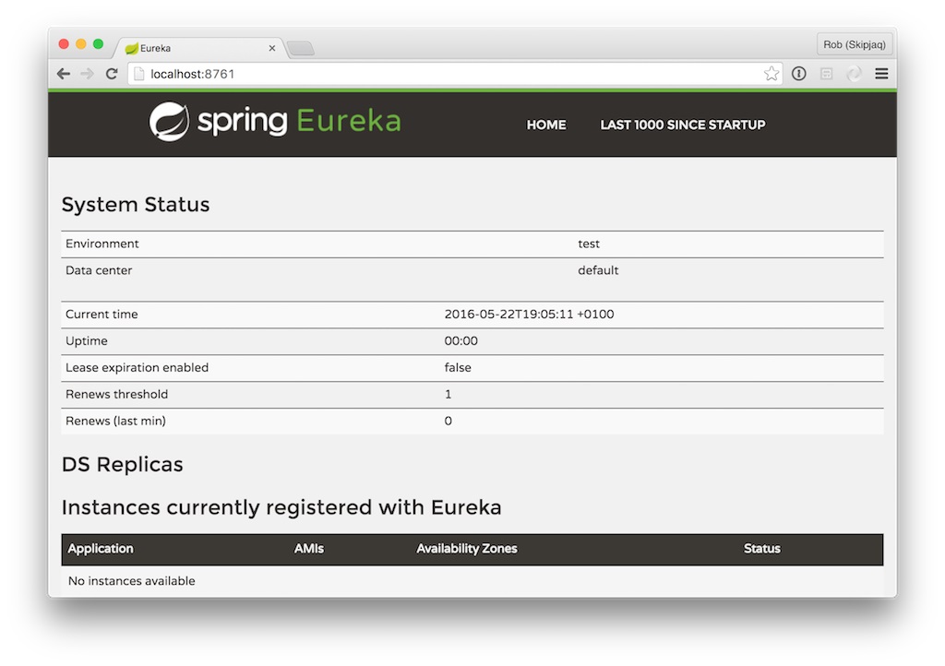Click the 'No instances available' message
Image resolution: width=945 pixels, height=666 pixels.
(x=131, y=581)
